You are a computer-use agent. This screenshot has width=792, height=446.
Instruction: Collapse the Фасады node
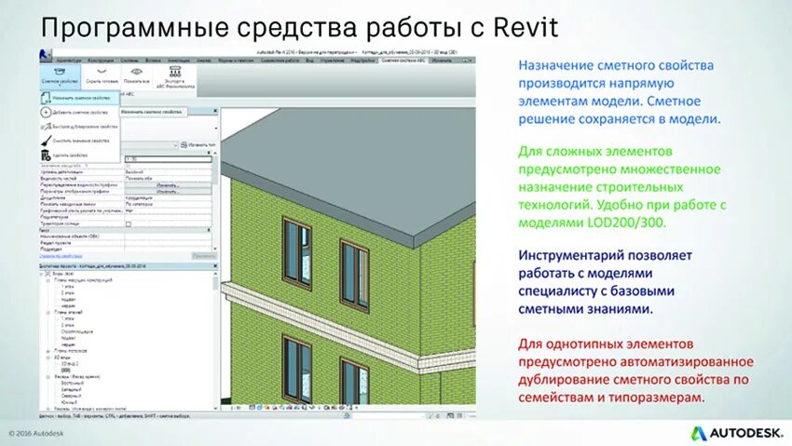pos(48,377)
